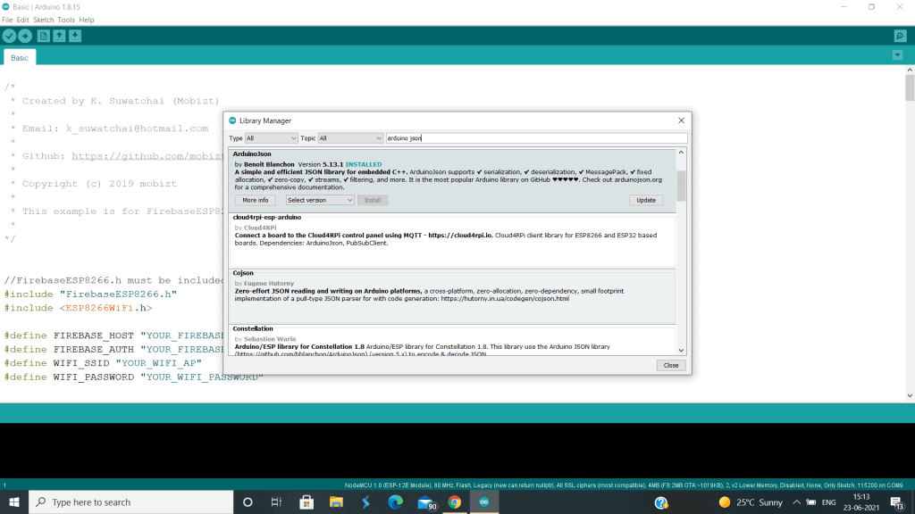The width and height of the screenshot is (915, 514).
Task: Open the Sketch menu
Action: 43,20
